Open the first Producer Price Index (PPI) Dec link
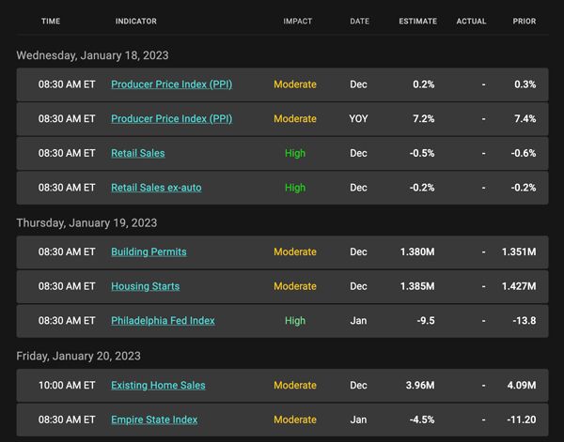564x442 pixels. click(x=172, y=84)
